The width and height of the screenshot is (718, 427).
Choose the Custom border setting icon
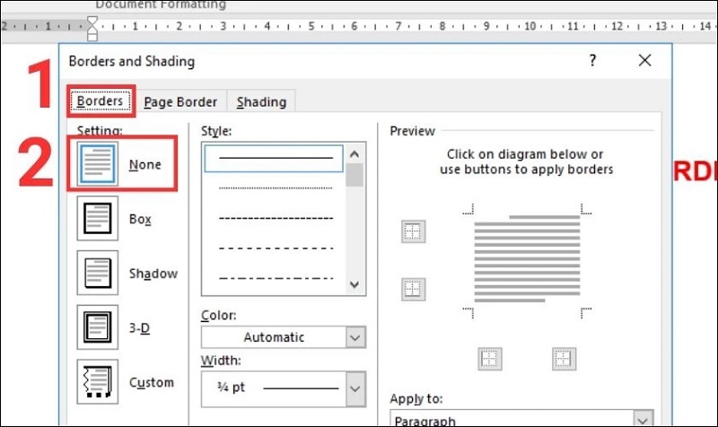point(95,382)
